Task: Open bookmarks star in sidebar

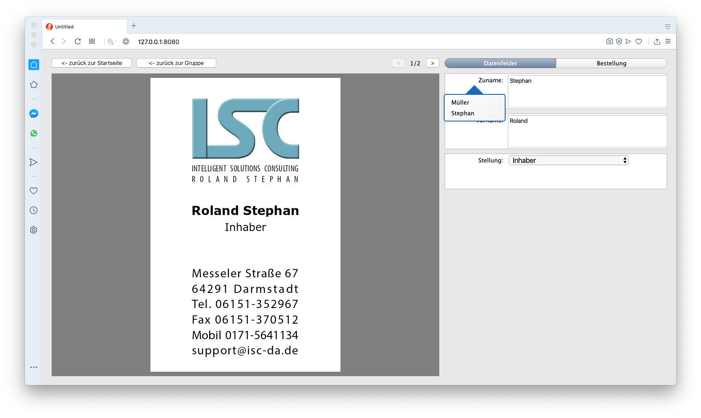Action: tap(34, 85)
